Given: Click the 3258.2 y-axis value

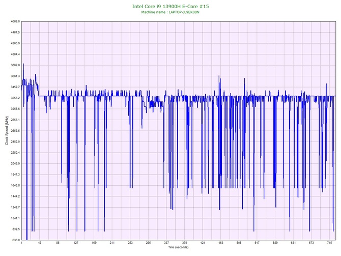Looking at the screenshot, I should (x=15, y=98).
